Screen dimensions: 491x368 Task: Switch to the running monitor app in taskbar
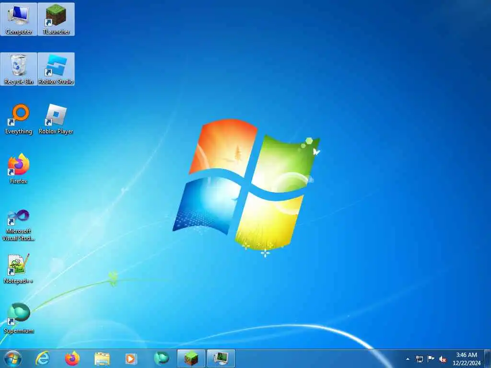[221, 358]
